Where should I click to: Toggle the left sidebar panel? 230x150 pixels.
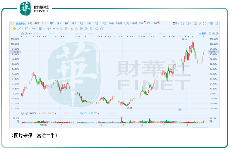[12, 23]
